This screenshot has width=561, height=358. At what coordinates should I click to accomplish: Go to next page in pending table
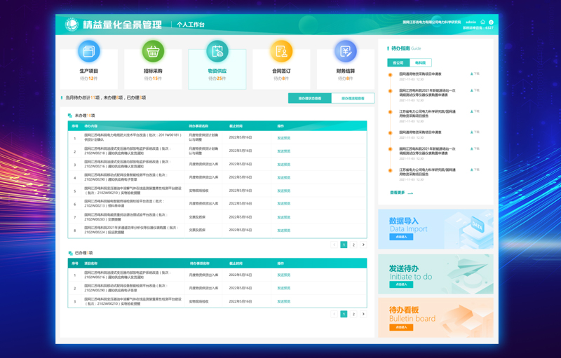pyautogui.click(x=363, y=245)
